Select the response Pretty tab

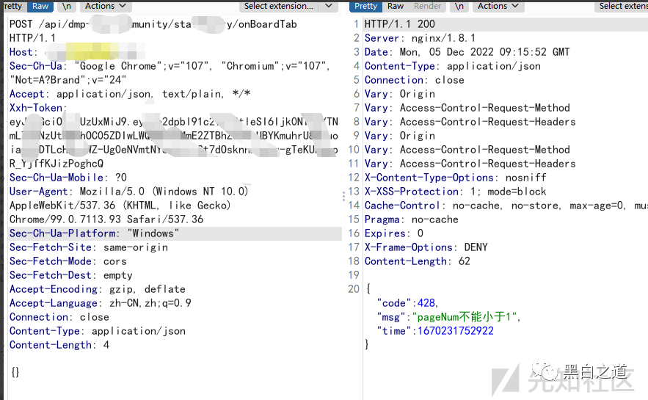pos(365,6)
